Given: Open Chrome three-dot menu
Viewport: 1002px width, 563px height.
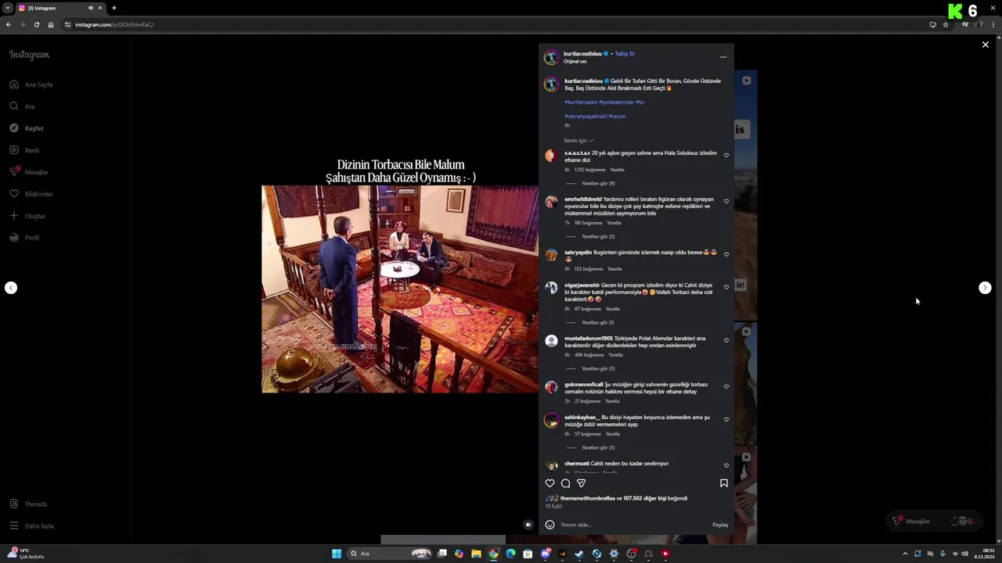Looking at the screenshot, I should [993, 24].
